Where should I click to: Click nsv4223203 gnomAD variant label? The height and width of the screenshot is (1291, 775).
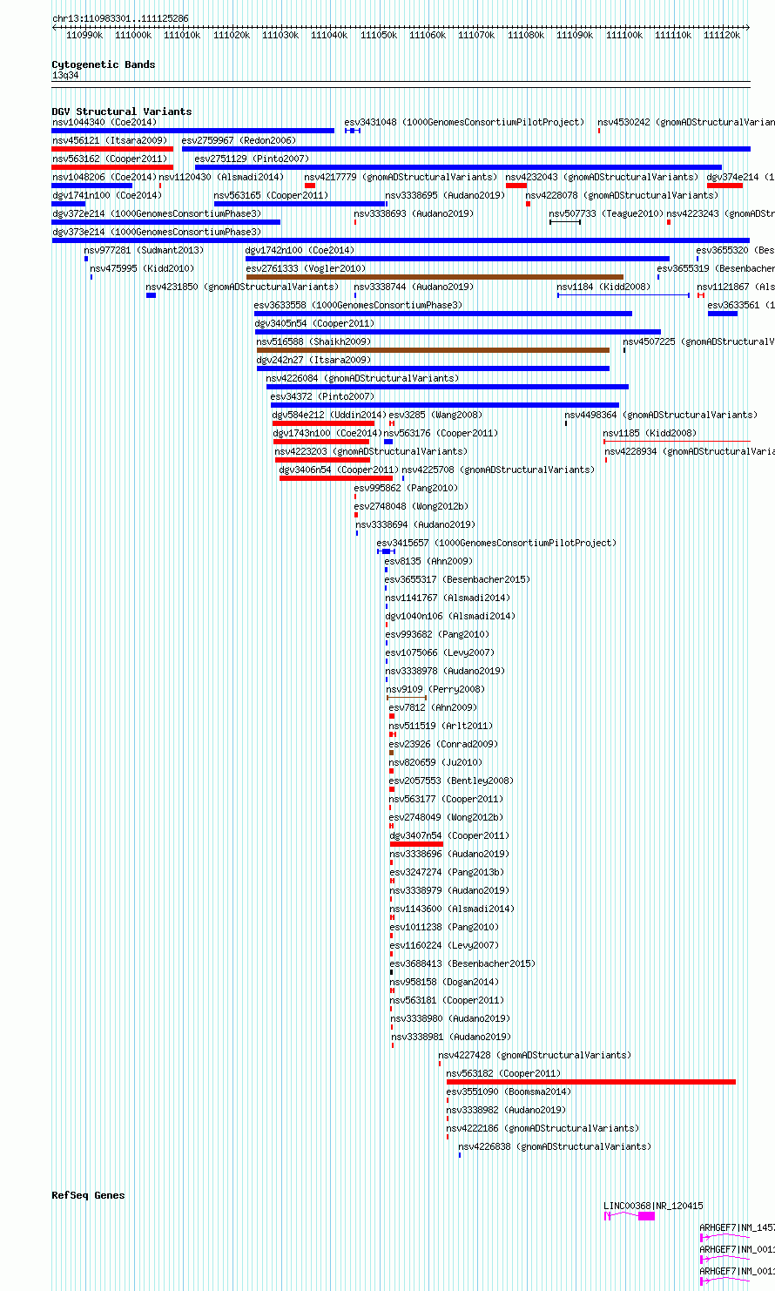tap(371, 451)
